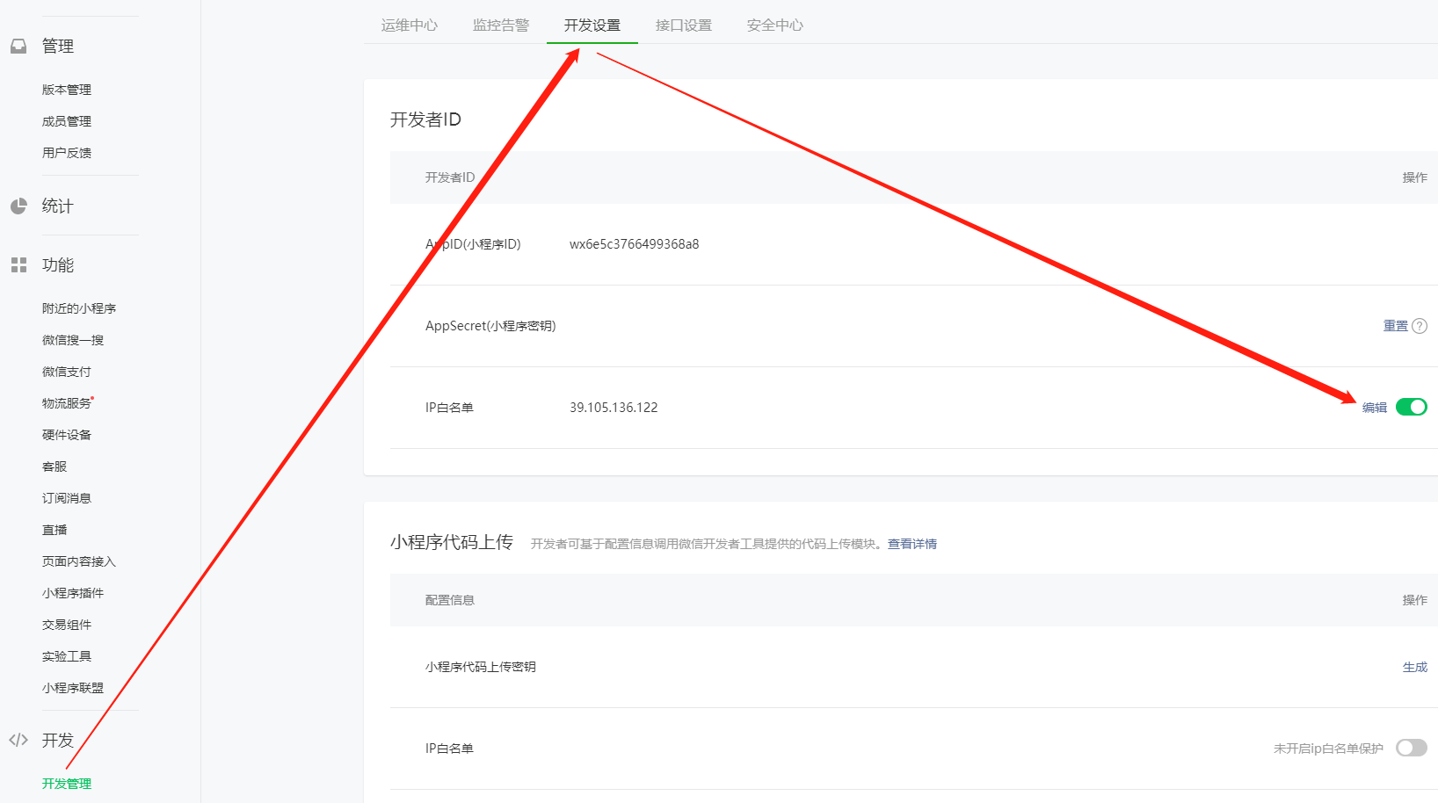Select the 开发设置 tab

[592, 25]
